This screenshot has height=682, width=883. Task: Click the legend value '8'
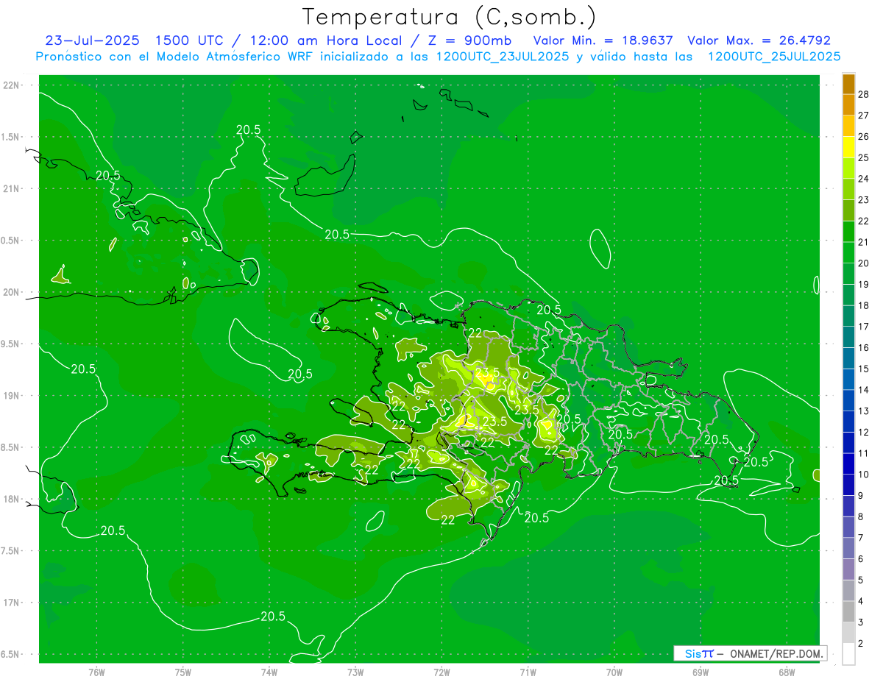(x=861, y=516)
